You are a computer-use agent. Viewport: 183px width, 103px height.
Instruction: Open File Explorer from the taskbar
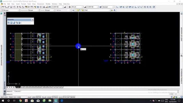50,101
